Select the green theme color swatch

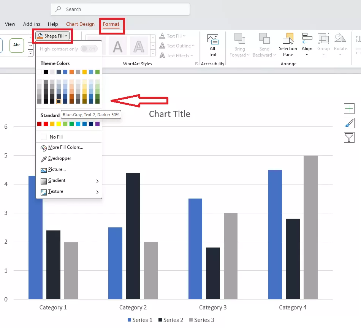tap(97, 72)
